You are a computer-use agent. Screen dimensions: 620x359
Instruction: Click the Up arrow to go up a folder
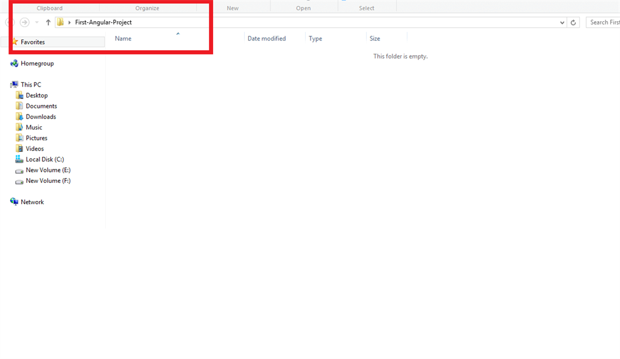coord(48,22)
